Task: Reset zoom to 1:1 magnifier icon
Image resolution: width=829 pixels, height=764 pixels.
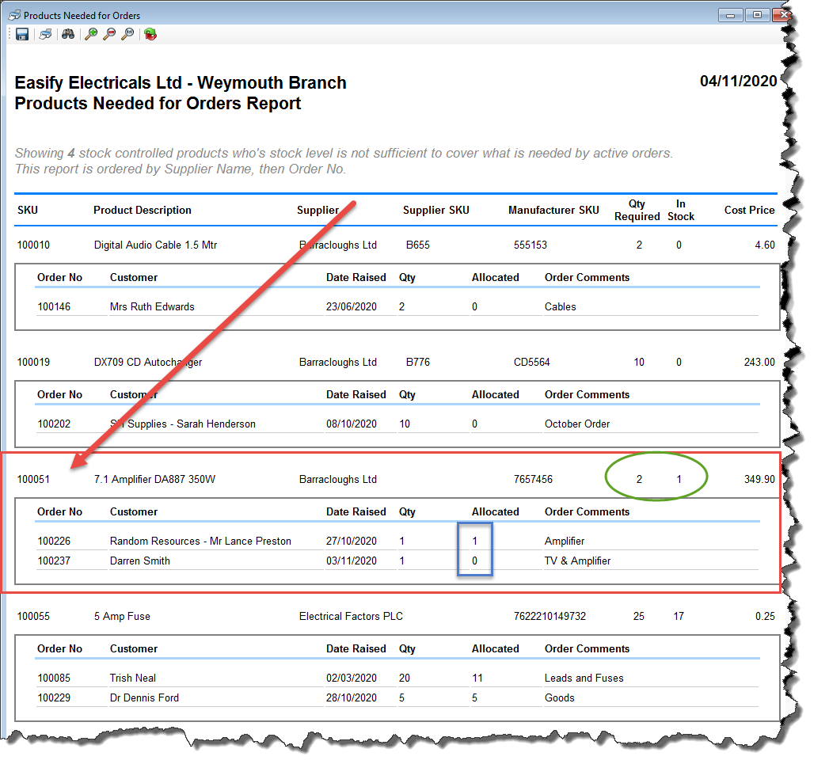Action: coord(127,34)
